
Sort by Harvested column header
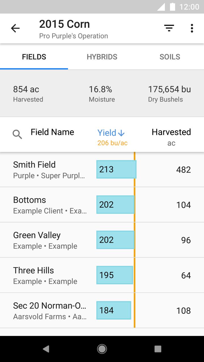[x=171, y=132]
